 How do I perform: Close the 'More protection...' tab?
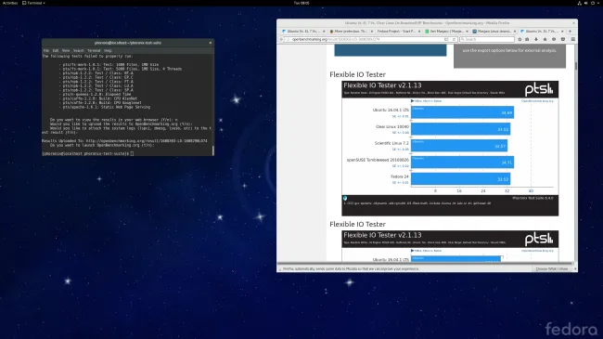pyautogui.click(x=371, y=32)
